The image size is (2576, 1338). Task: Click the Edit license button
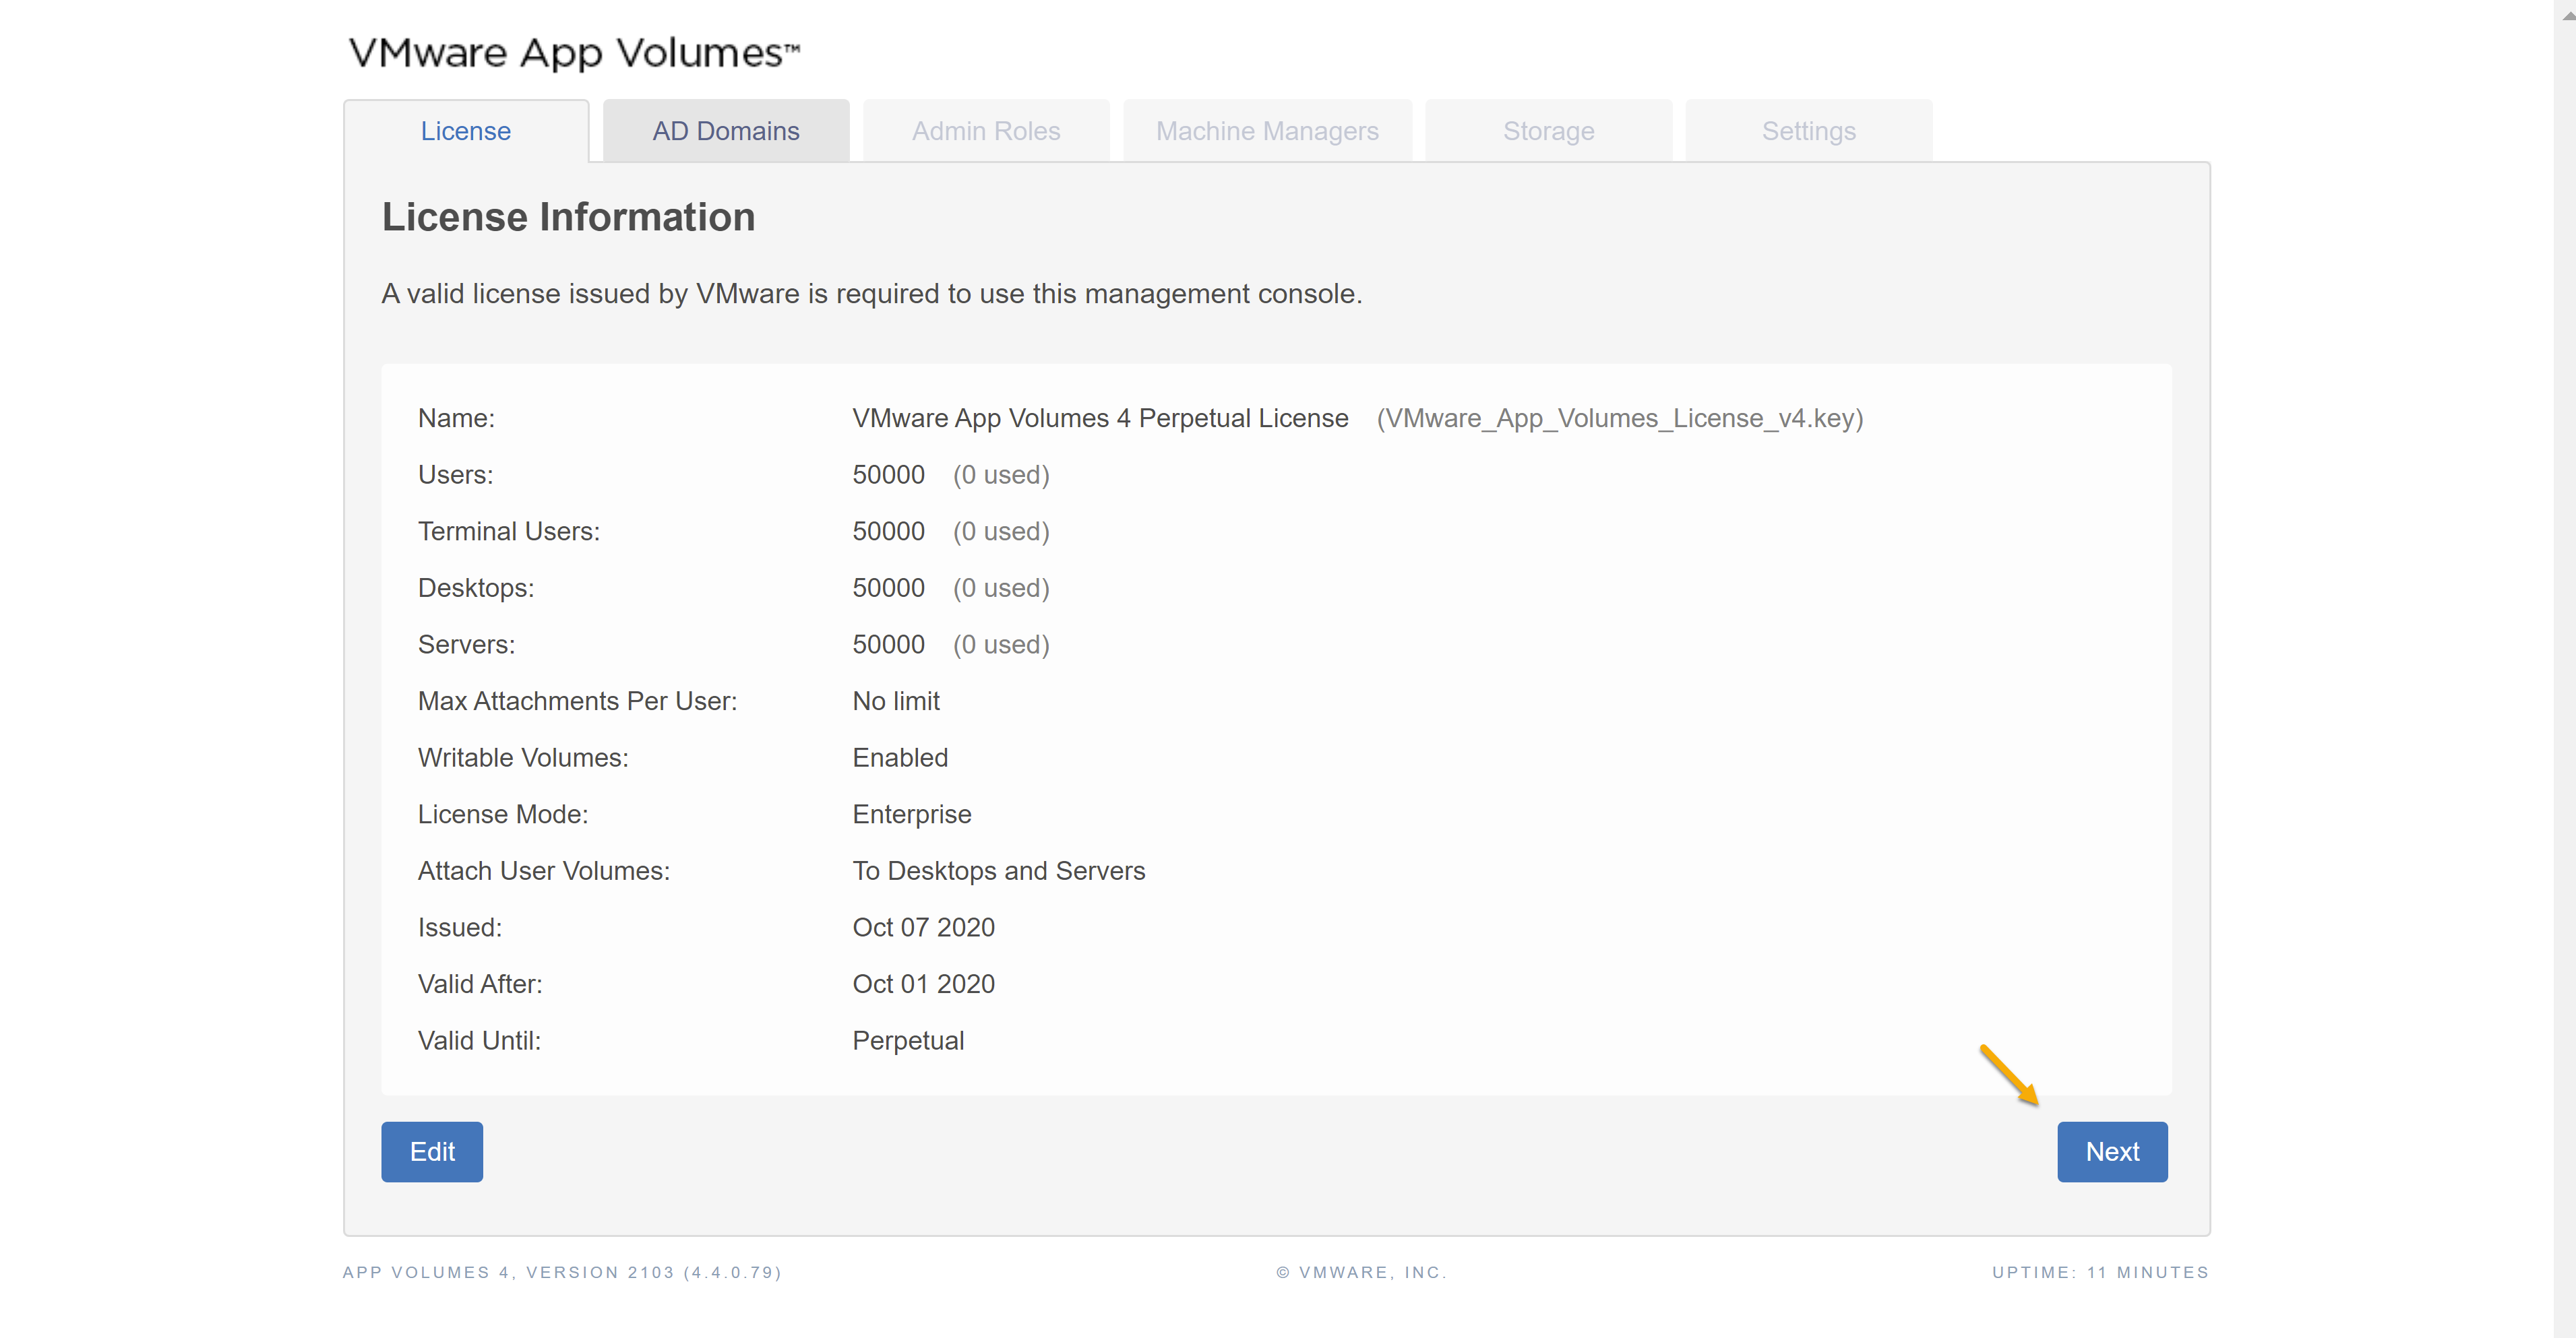tap(432, 1151)
